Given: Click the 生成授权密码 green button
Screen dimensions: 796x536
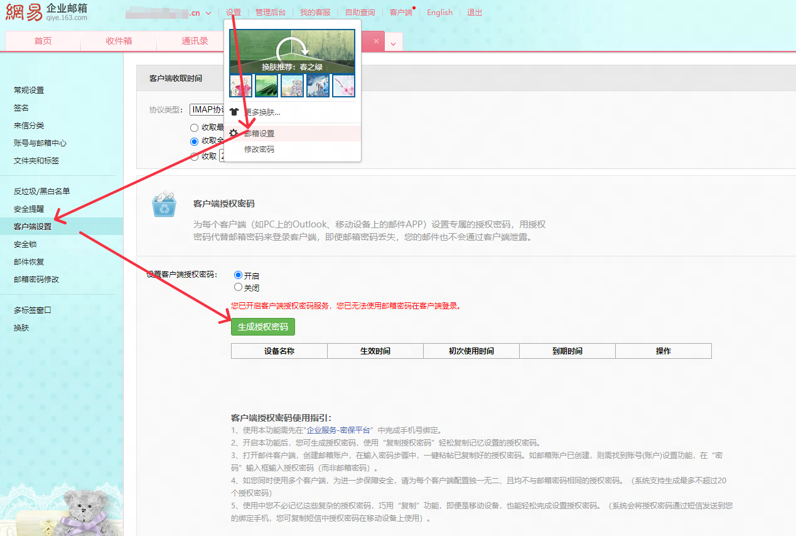Looking at the screenshot, I should pos(262,326).
